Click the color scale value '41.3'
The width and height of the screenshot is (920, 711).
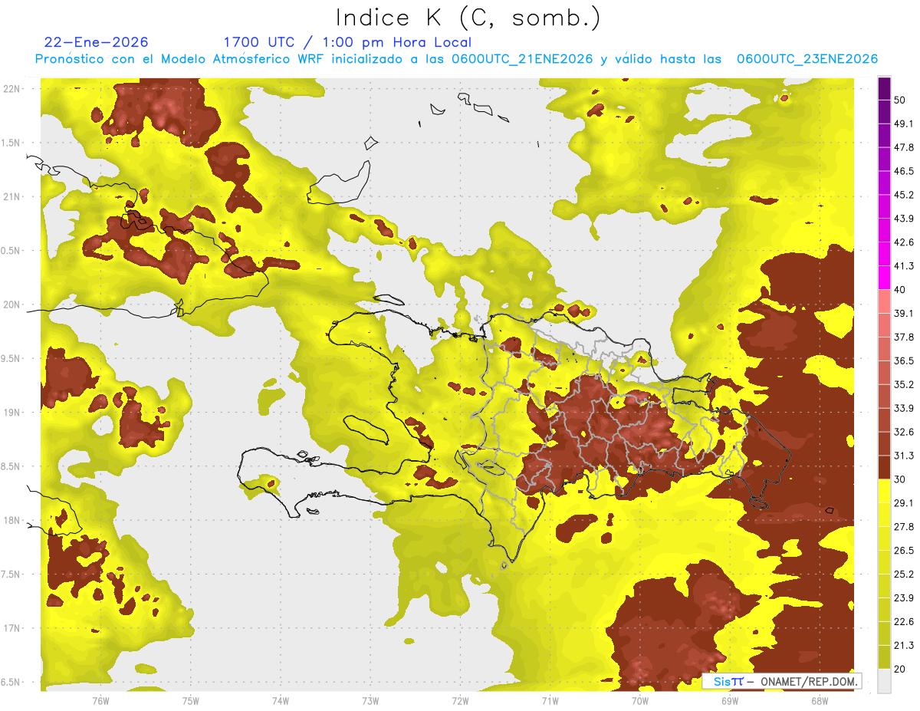[x=905, y=266]
